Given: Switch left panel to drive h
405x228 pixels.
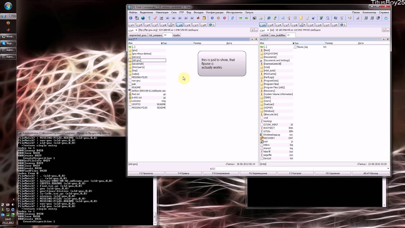Looking at the screenshot, I should coord(172,25).
